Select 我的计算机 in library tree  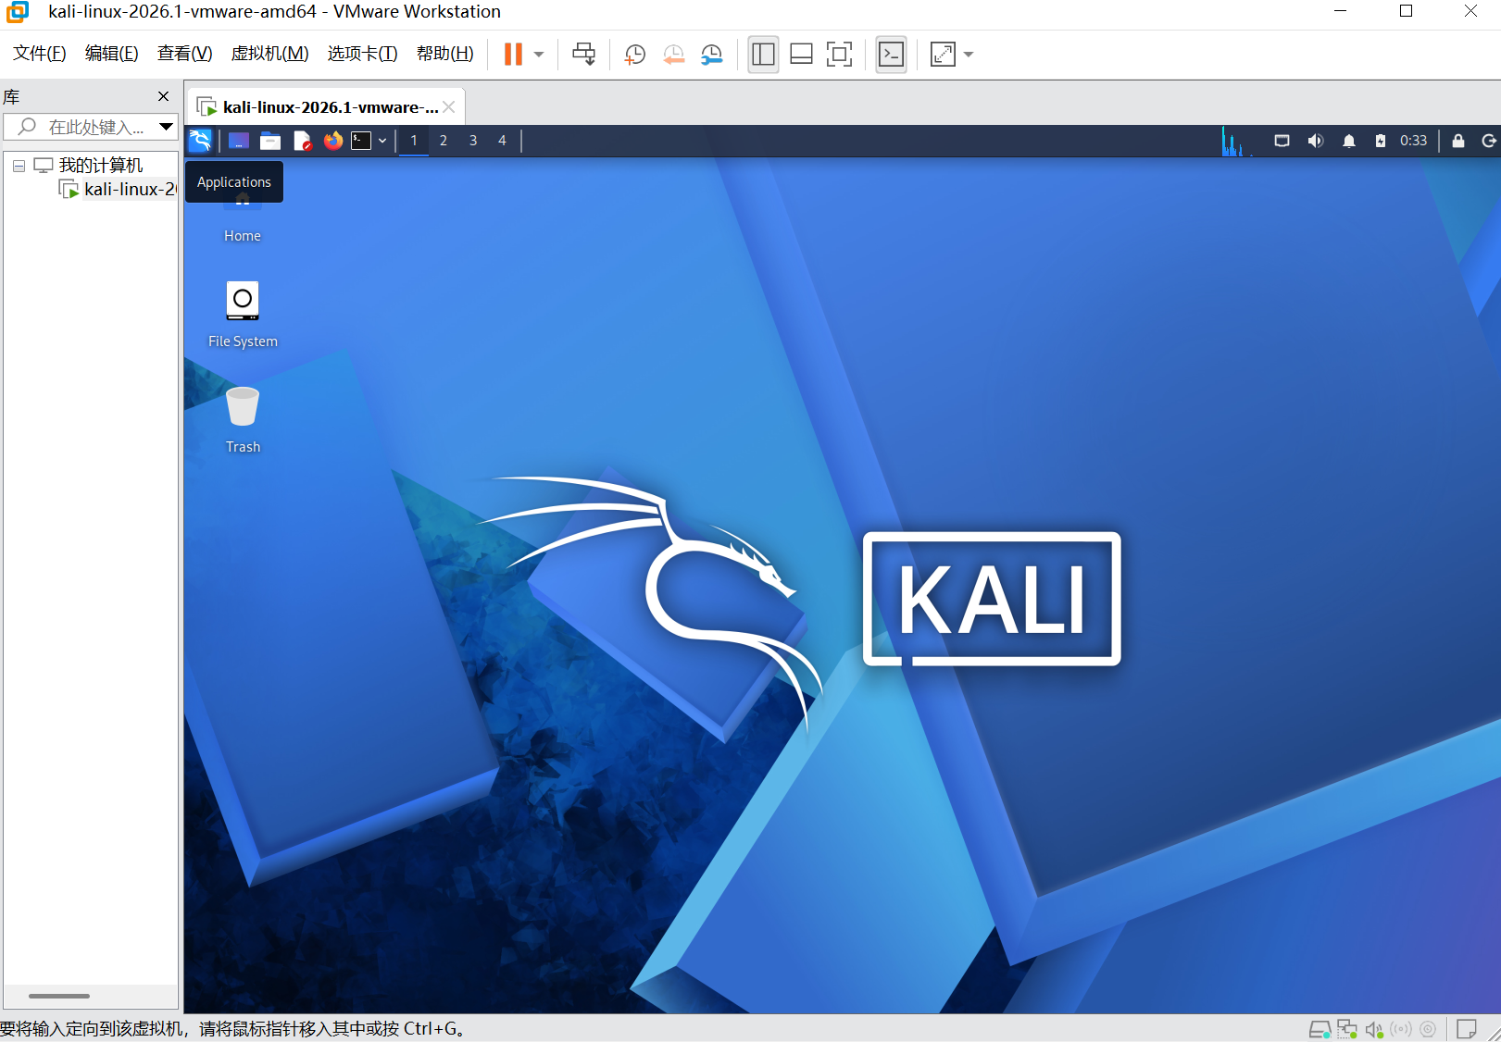point(89,165)
